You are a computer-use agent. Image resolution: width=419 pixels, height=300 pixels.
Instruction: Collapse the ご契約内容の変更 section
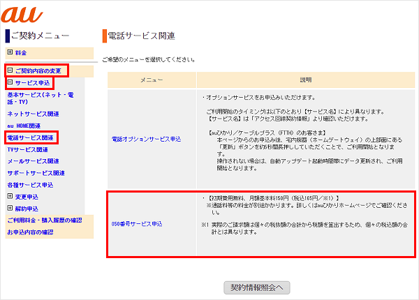click(x=10, y=71)
